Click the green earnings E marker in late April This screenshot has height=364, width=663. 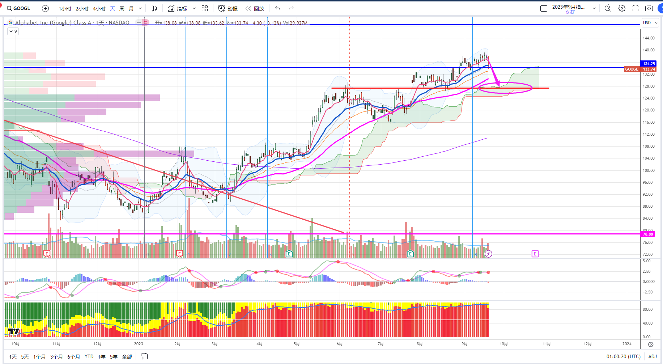click(x=289, y=254)
